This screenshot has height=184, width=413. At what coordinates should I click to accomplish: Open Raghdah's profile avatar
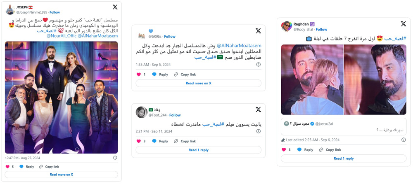tap(287, 27)
